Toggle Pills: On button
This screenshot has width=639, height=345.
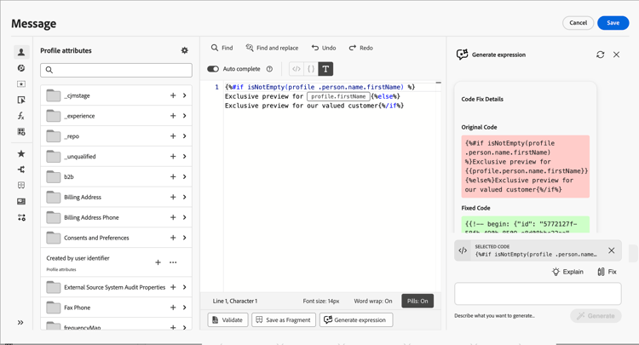point(417,301)
